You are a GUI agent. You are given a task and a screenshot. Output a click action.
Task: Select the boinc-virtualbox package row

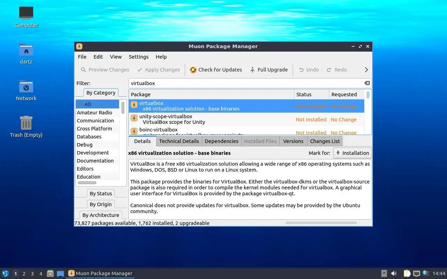click(x=247, y=130)
